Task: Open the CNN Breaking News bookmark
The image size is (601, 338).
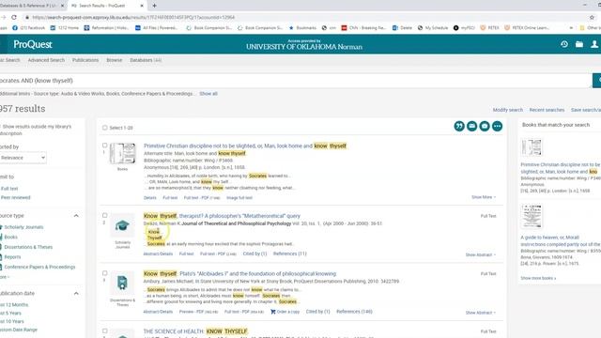Action: [x=363, y=28]
